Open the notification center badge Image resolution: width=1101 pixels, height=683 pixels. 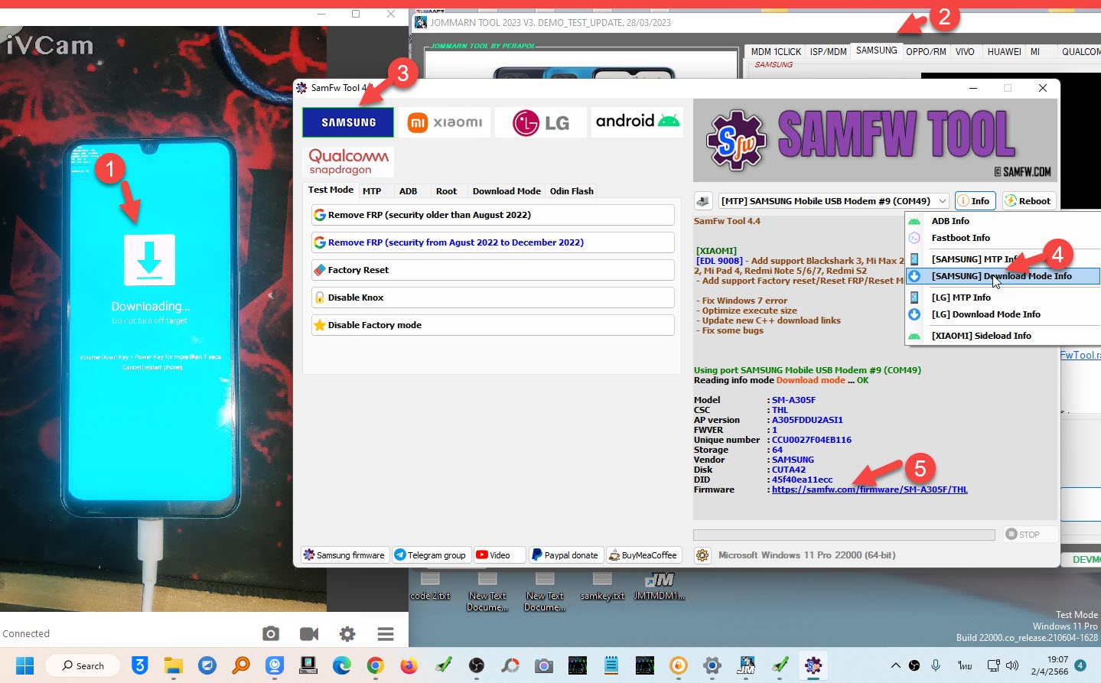(x=1080, y=665)
